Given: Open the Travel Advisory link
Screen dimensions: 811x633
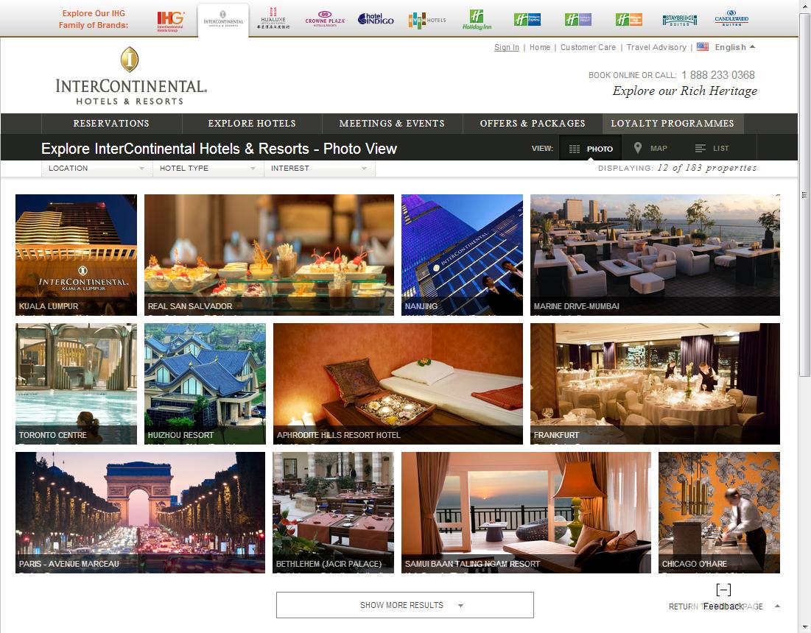Looking at the screenshot, I should point(656,47).
